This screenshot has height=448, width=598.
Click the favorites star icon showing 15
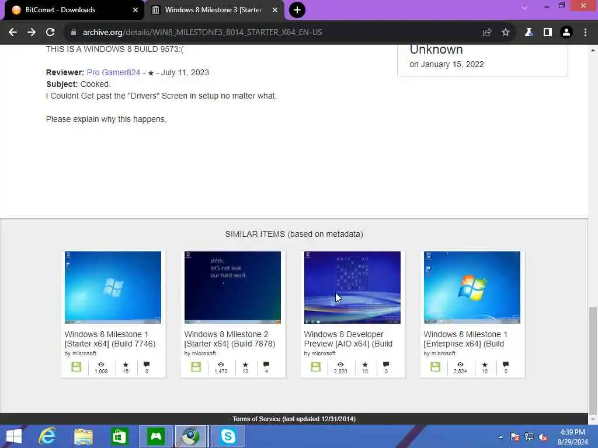pos(126,365)
